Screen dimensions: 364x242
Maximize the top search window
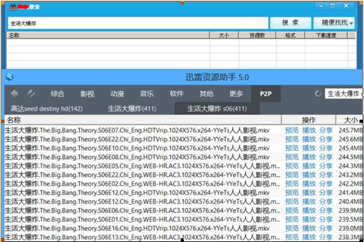[333, 6]
